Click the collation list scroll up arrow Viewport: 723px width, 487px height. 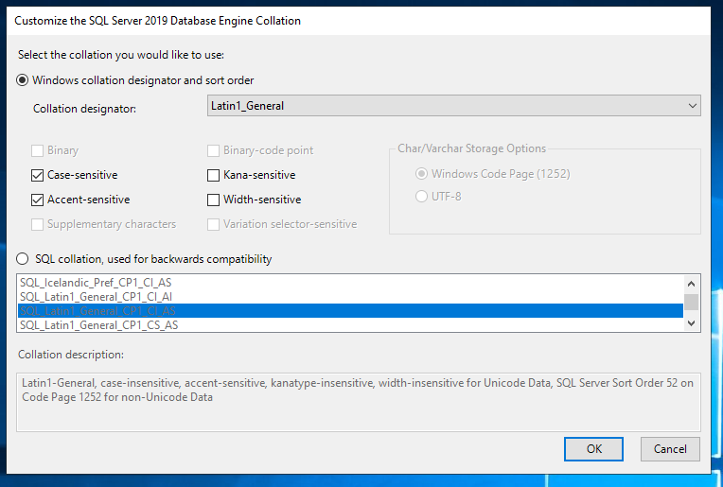coord(691,284)
